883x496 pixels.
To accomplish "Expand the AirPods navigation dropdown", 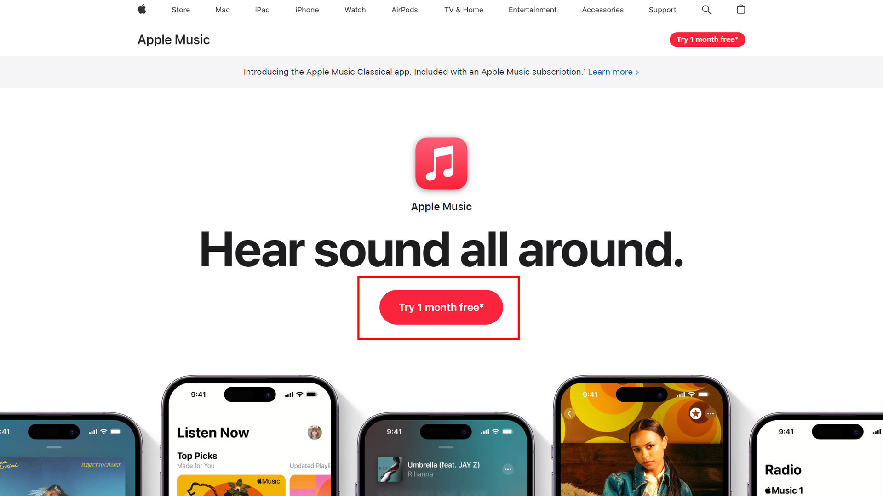I will coord(404,10).
